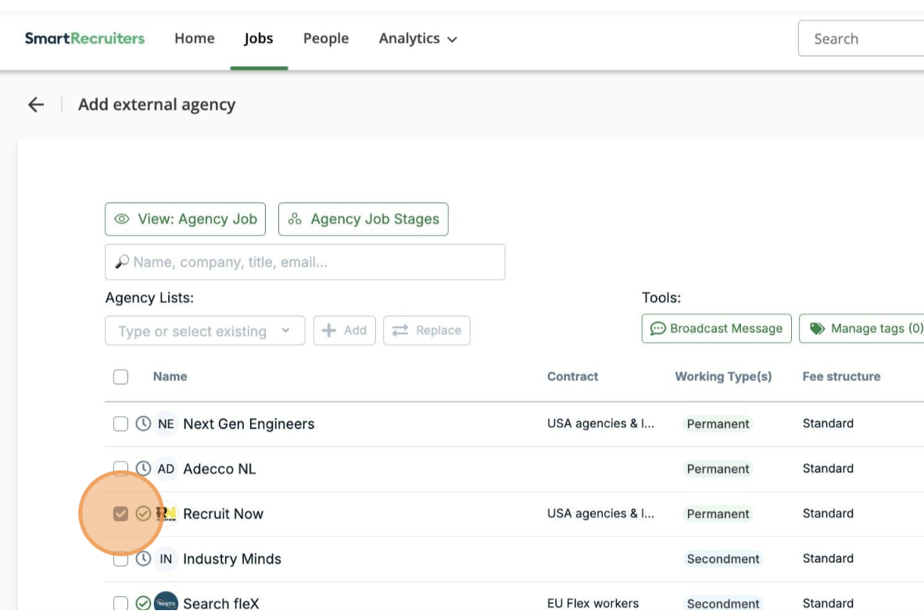The image size is (924, 614).
Task: Select the Search fleX checkbox
Action: point(121,603)
